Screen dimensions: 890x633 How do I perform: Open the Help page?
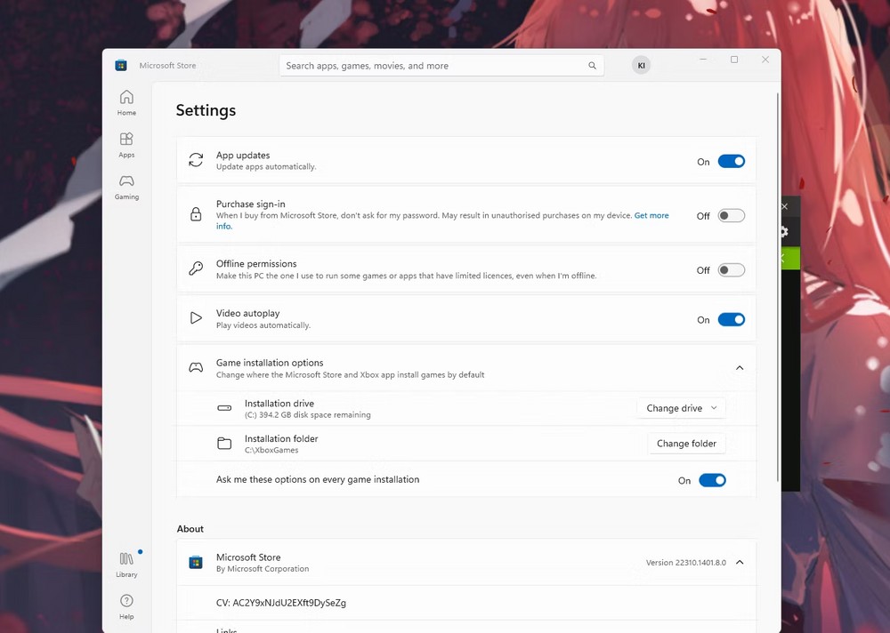pyautogui.click(x=126, y=606)
